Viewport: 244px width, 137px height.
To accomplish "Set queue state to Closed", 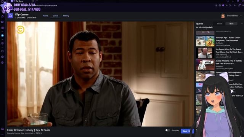I will [x=219, y=24].
